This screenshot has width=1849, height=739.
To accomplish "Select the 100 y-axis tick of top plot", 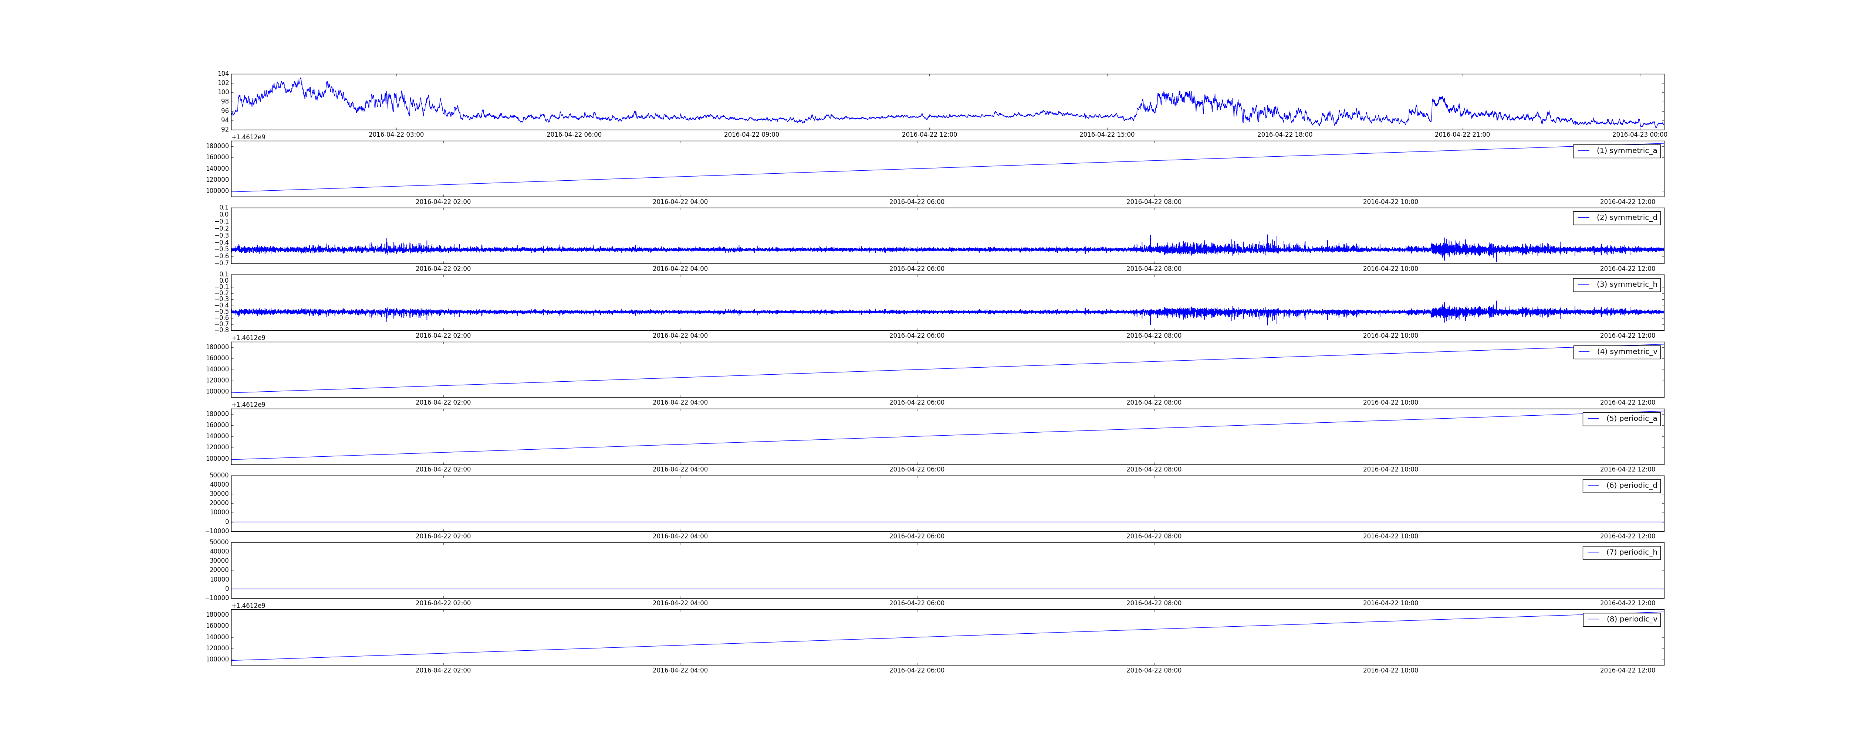I will 223,92.
